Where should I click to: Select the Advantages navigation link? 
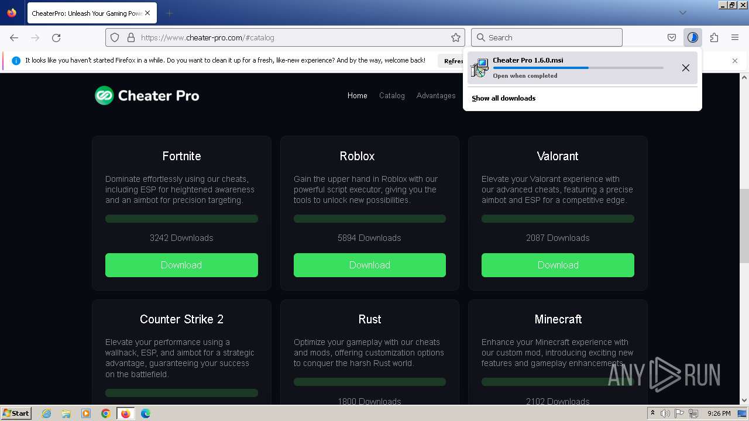(436, 95)
